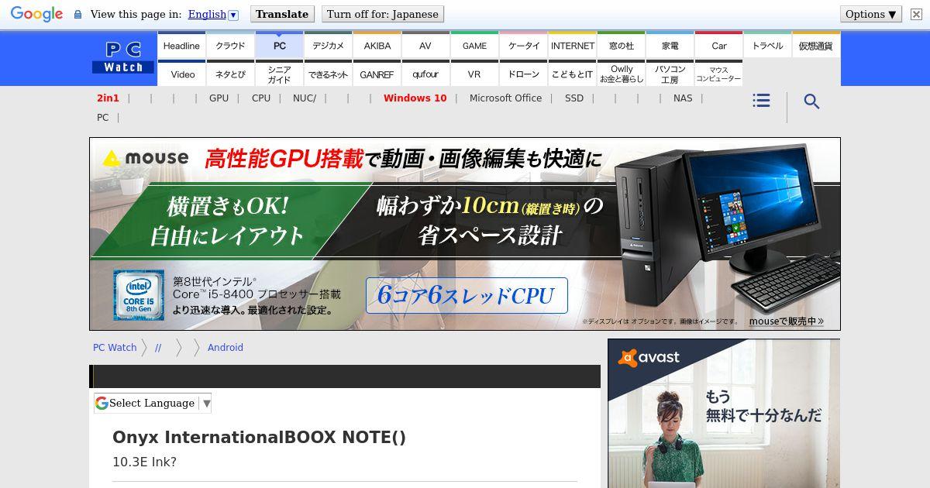This screenshot has width=930, height=488.
Task: Open the 家電 tab
Action: (x=670, y=46)
